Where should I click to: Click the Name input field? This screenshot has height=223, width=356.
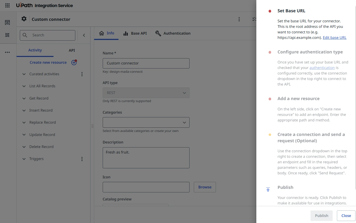[146, 63]
